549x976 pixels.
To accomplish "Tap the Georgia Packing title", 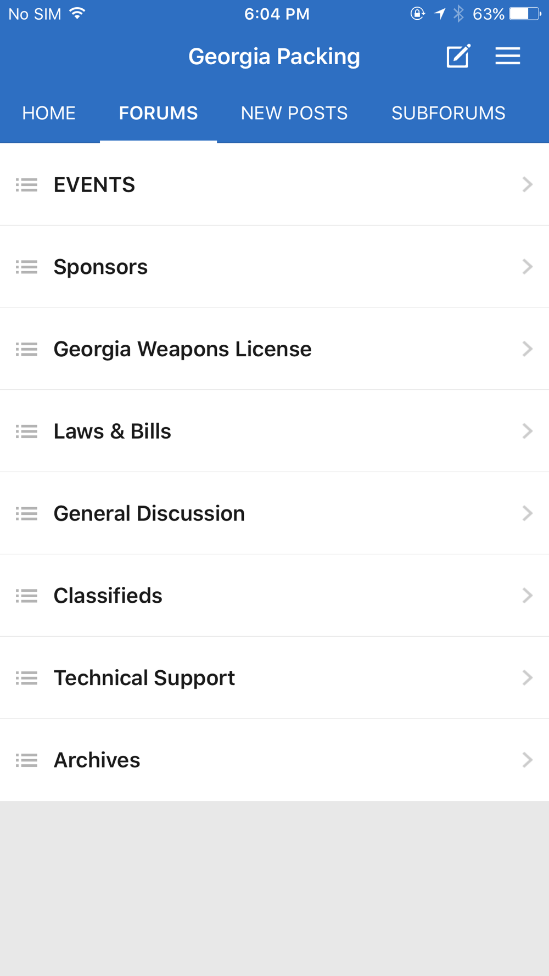I will [x=274, y=57].
